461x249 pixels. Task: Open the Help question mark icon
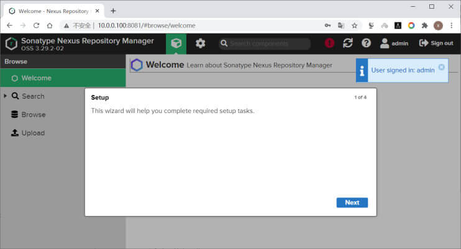(x=366, y=43)
